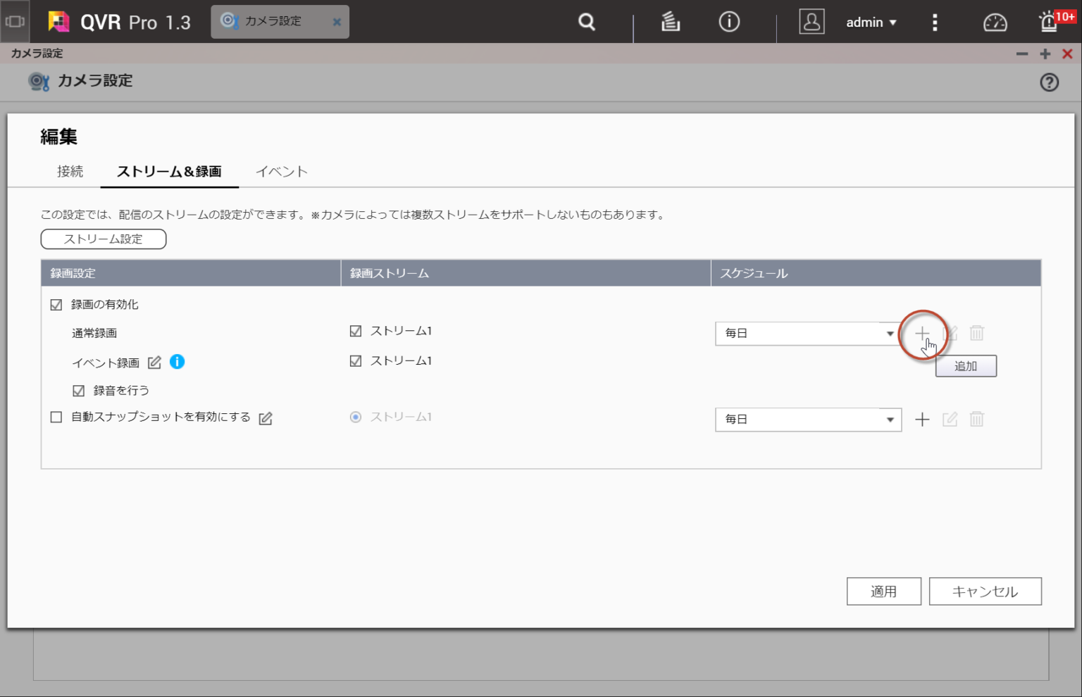The height and width of the screenshot is (697, 1082).
Task: Enable 自動スナップショットを有効にする checkbox
Action: pyautogui.click(x=56, y=417)
